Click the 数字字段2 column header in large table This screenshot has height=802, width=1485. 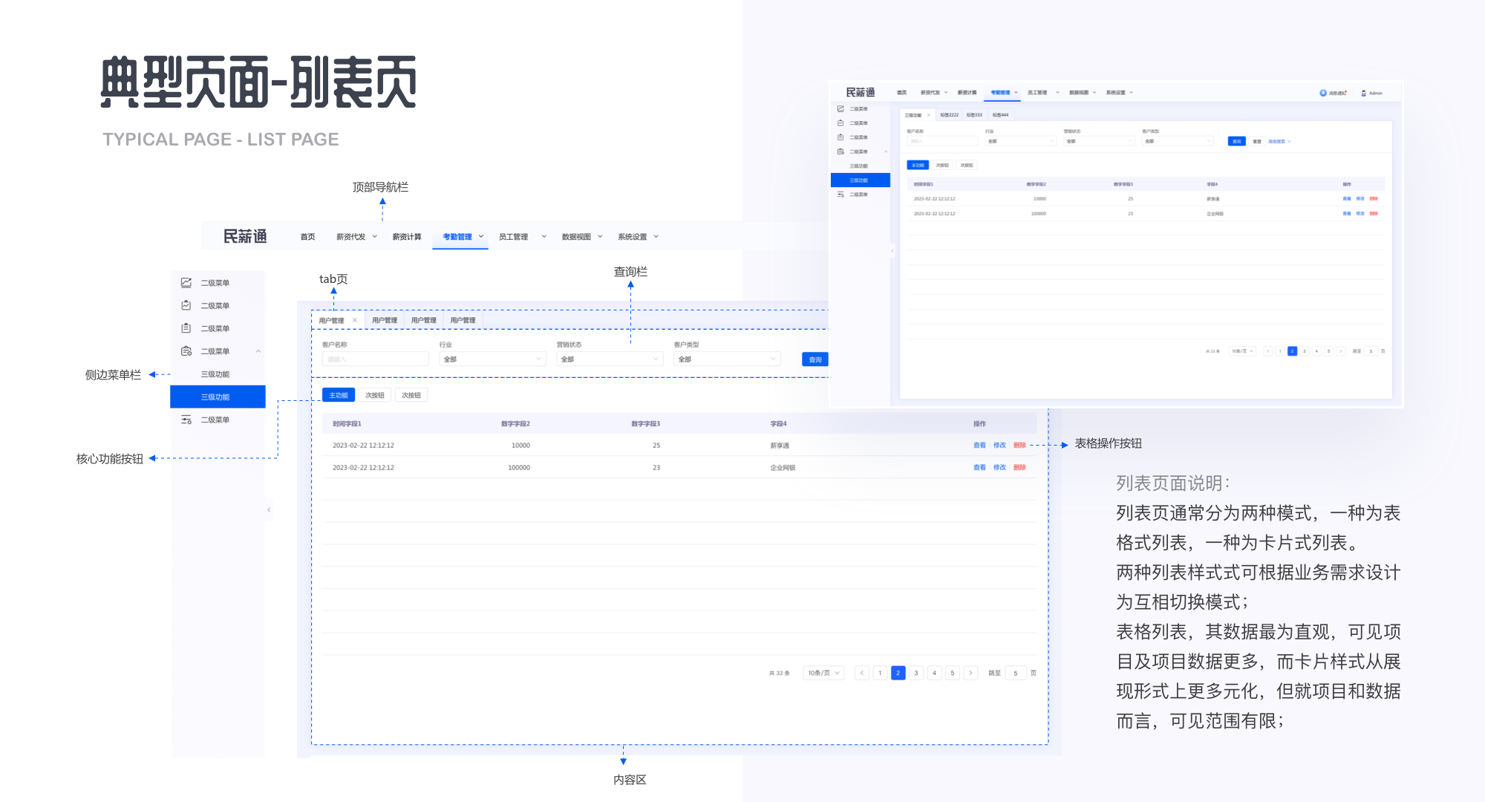click(x=515, y=424)
